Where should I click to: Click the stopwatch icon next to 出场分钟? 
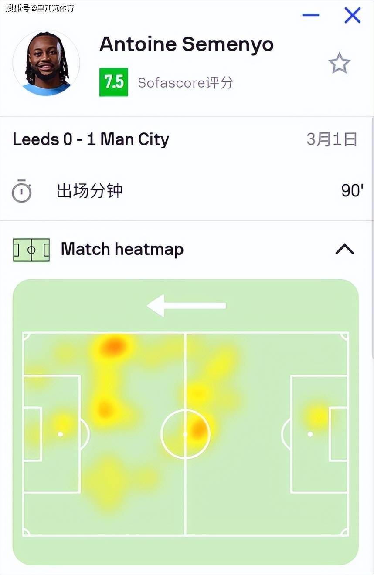click(21, 191)
